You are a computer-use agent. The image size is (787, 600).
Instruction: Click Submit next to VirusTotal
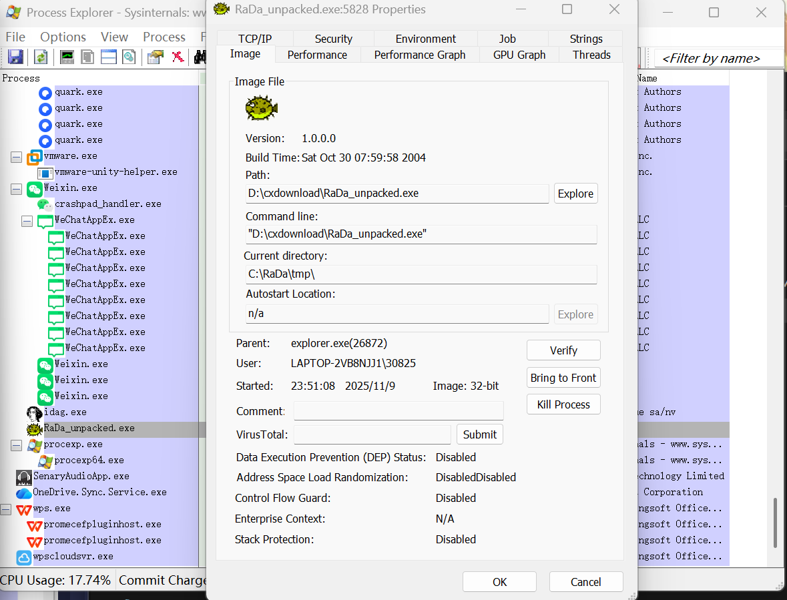[x=480, y=434]
